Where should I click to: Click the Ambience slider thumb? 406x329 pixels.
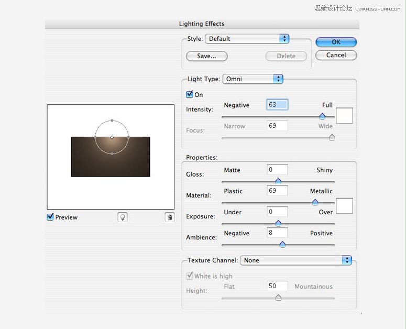click(282, 244)
